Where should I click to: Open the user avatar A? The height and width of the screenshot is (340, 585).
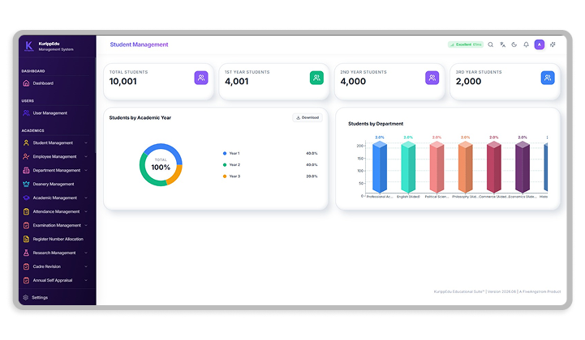pos(539,45)
